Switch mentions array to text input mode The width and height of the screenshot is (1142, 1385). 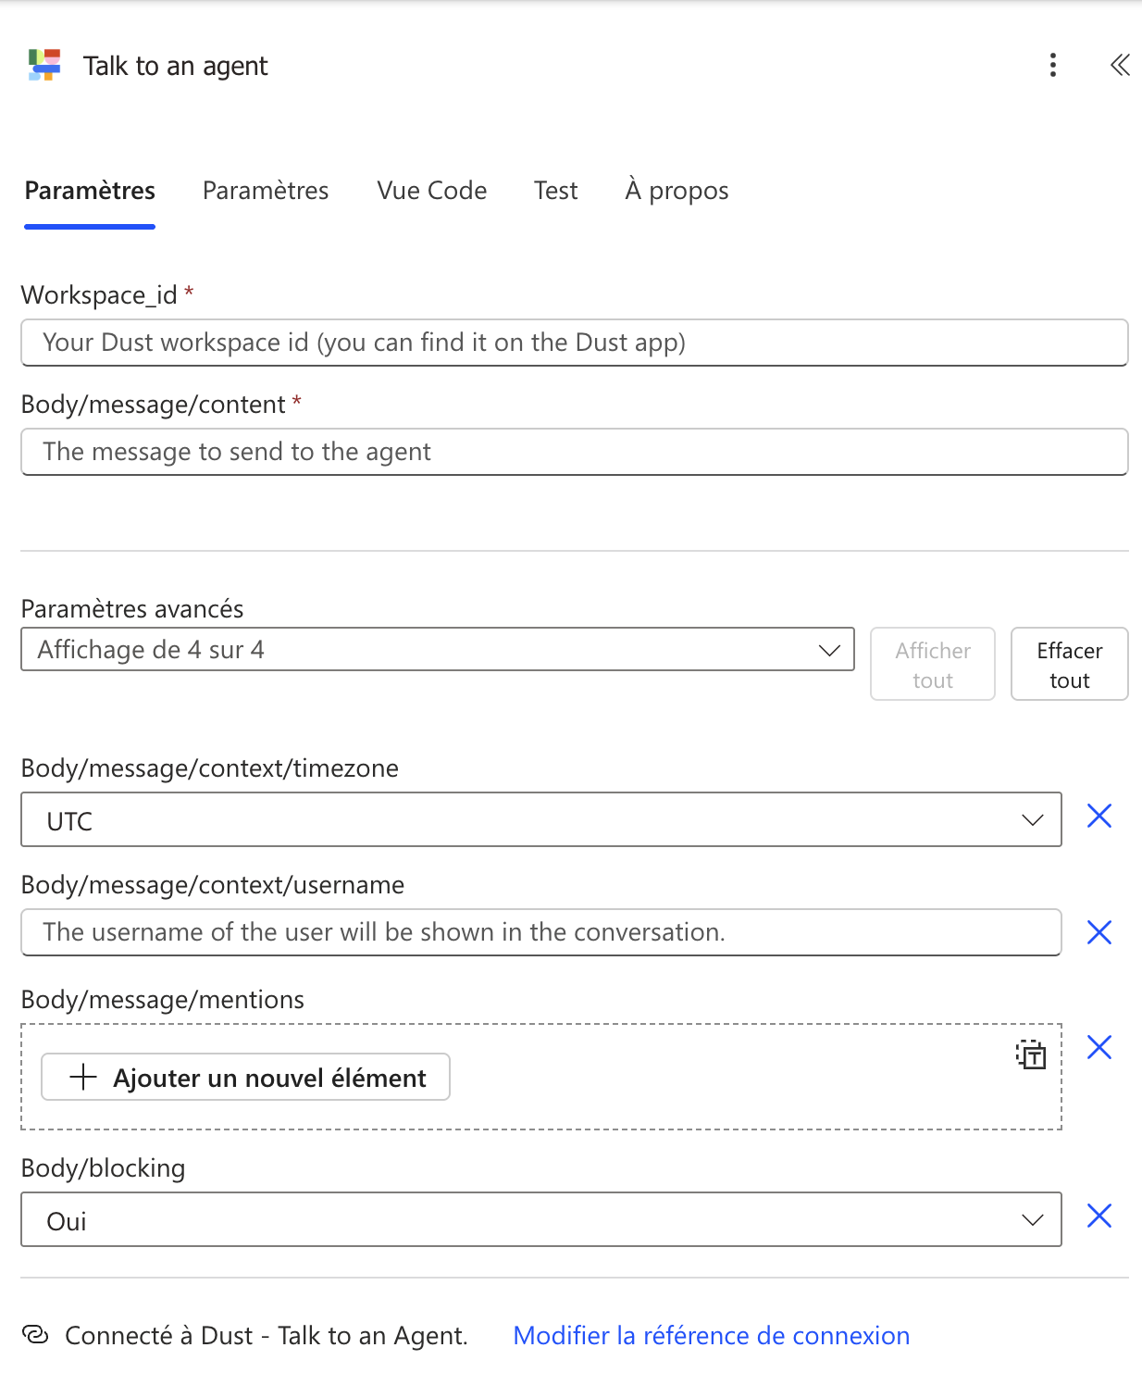(x=1031, y=1054)
